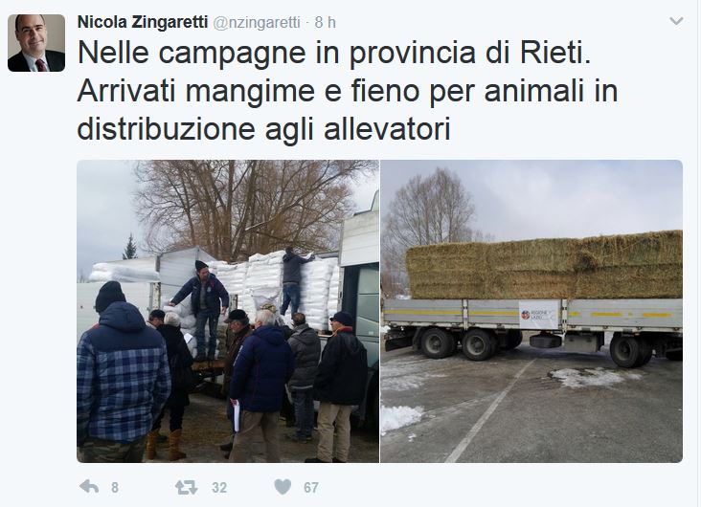Viewport: 701px width, 507px height.
Task: Open the @nzingaretti handle link
Action: coord(257,22)
